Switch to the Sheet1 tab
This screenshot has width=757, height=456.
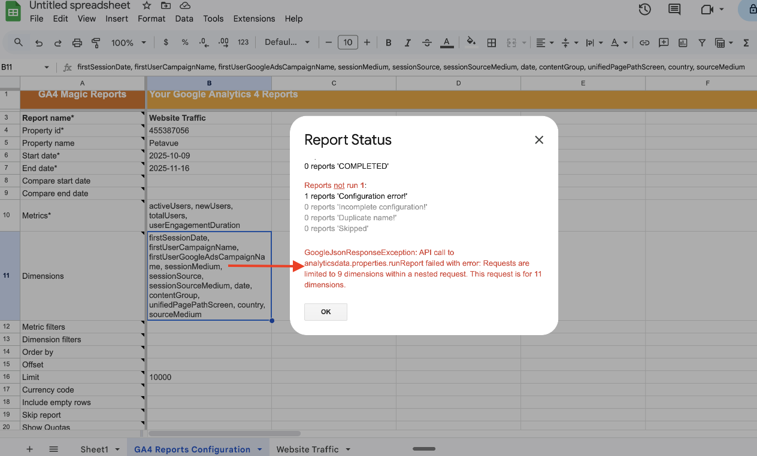pos(94,449)
